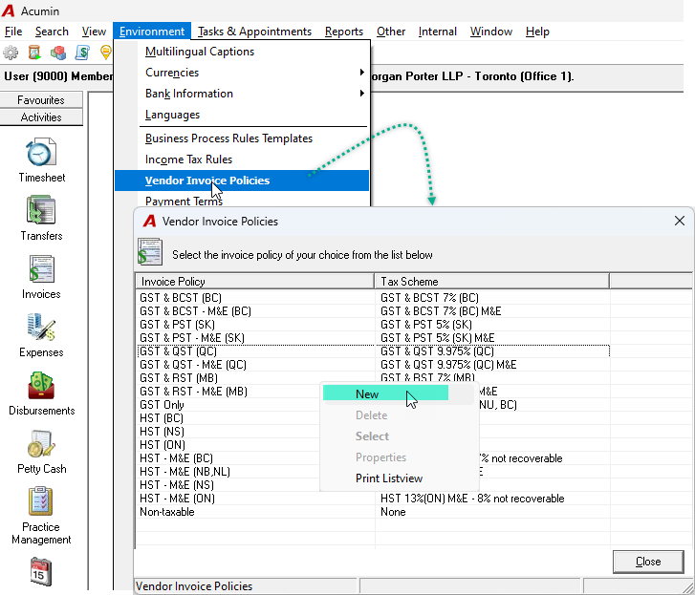Open the View menu
This screenshot has width=695, height=595.
coord(94,32)
